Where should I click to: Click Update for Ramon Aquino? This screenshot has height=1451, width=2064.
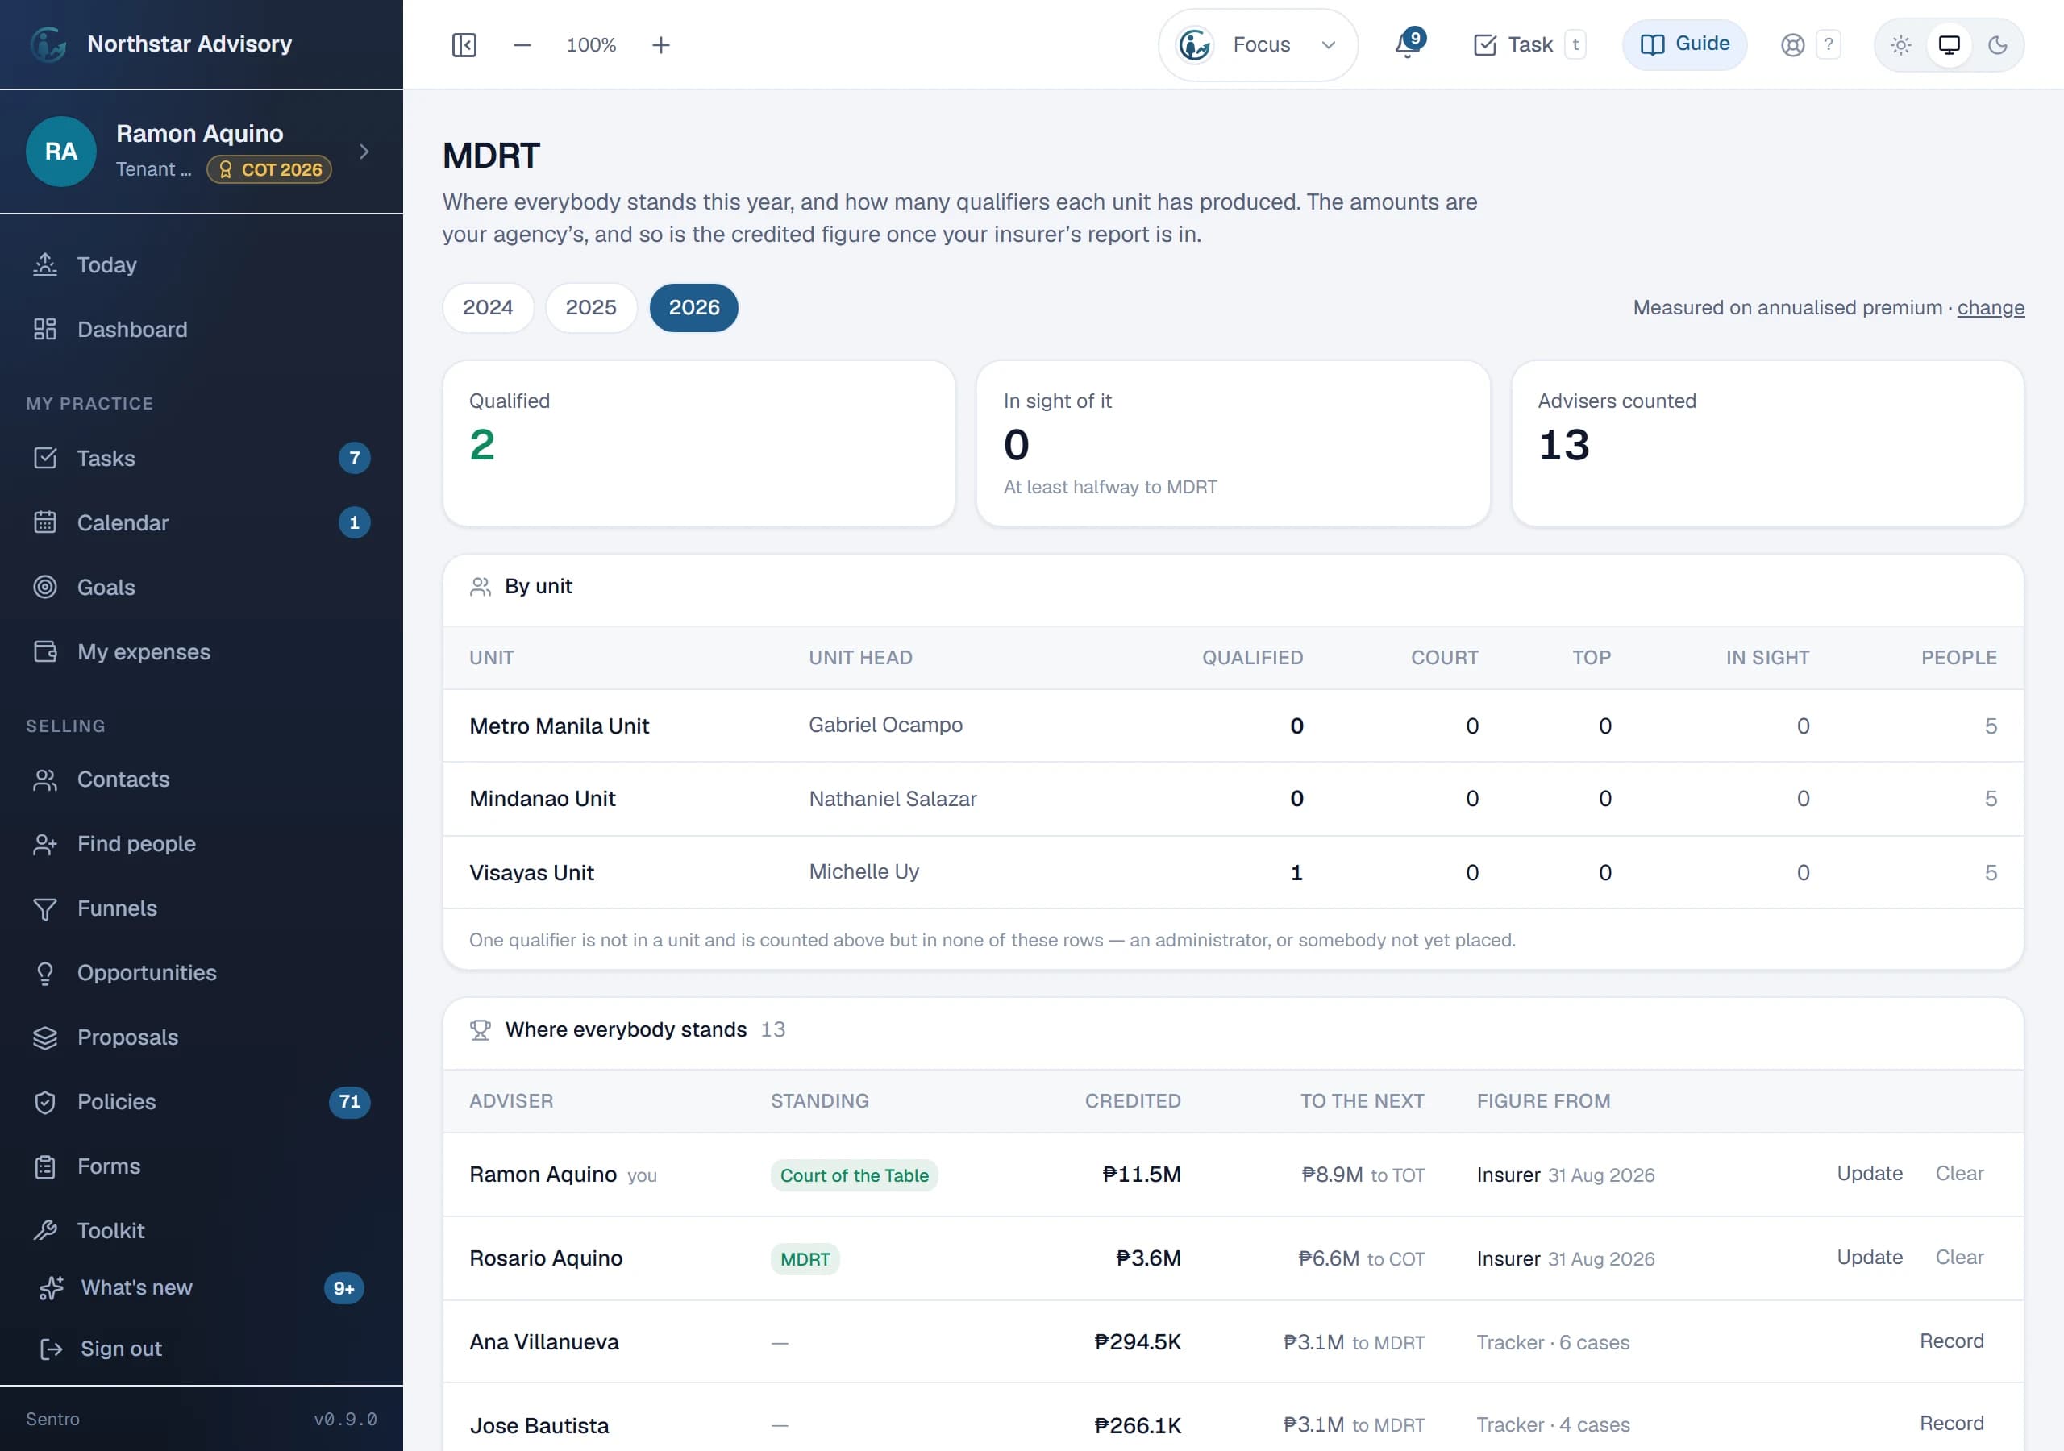pyautogui.click(x=1869, y=1175)
